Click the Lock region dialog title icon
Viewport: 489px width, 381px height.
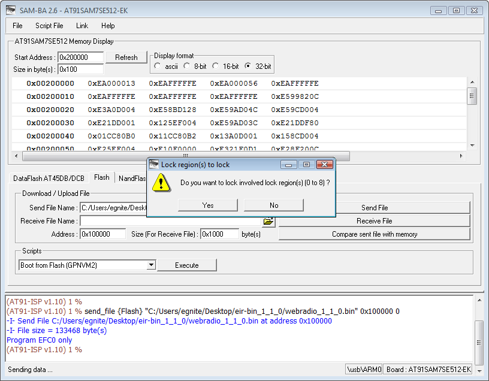click(x=154, y=164)
